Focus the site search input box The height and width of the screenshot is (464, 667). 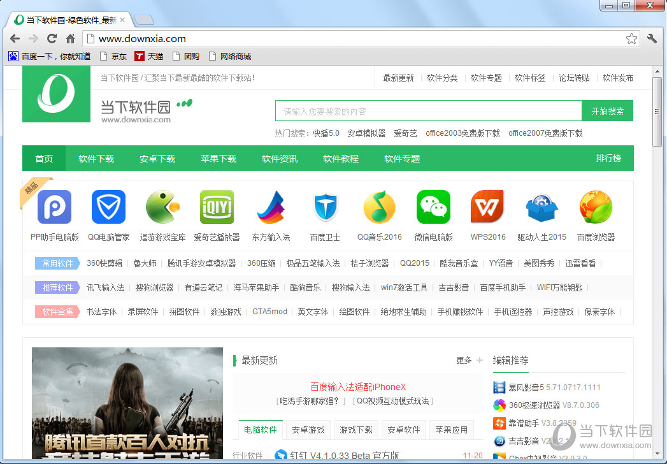pyautogui.click(x=428, y=111)
